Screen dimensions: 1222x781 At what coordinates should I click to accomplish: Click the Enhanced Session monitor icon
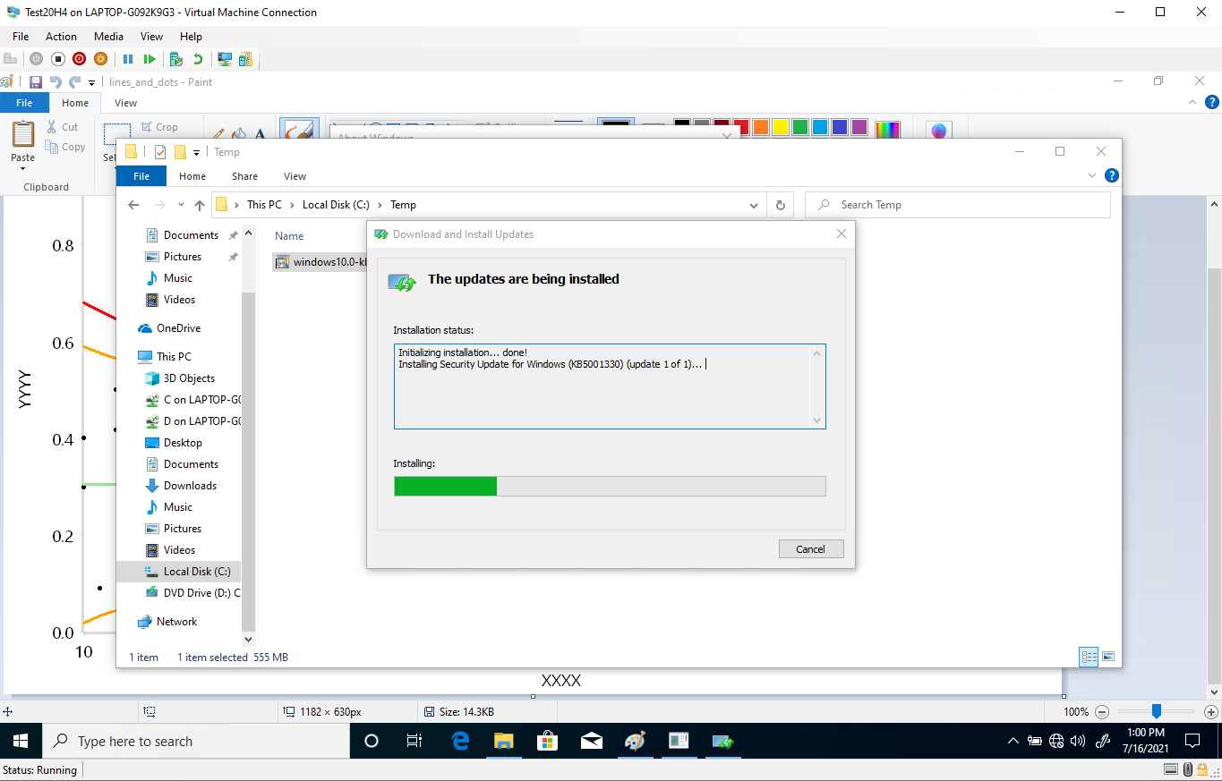(225, 59)
